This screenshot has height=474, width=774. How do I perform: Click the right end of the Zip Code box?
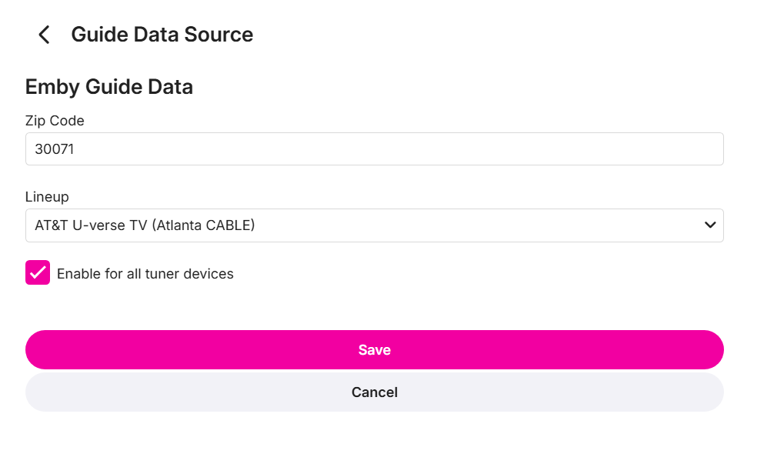coord(708,149)
